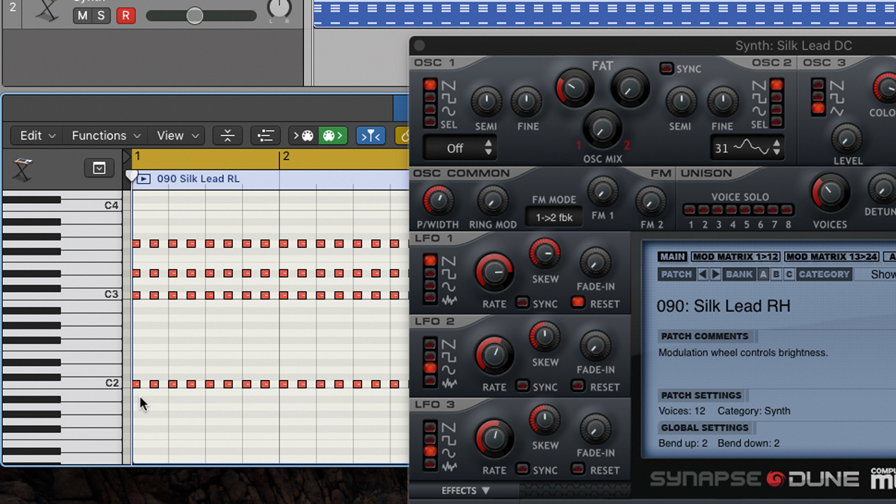The height and width of the screenshot is (504, 896).
Task: Open the View dropdown in piano roll
Action: pyautogui.click(x=178, y=136)
